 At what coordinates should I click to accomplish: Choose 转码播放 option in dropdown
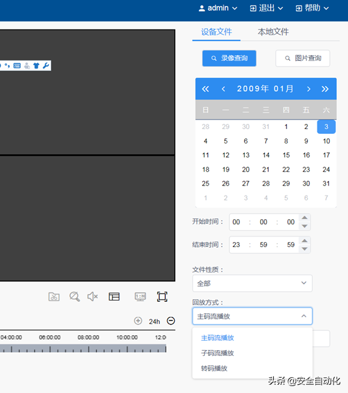tap(214, 368)
